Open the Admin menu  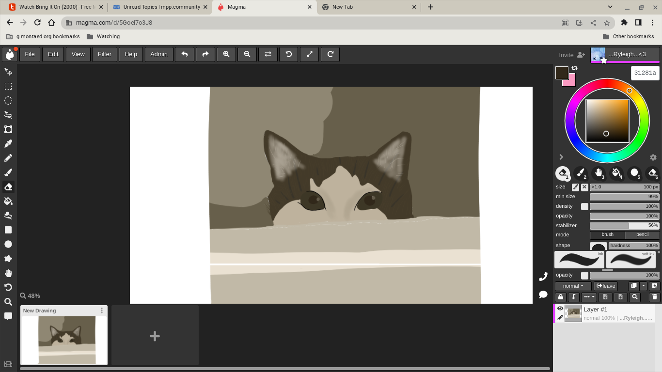coord(159,54)
